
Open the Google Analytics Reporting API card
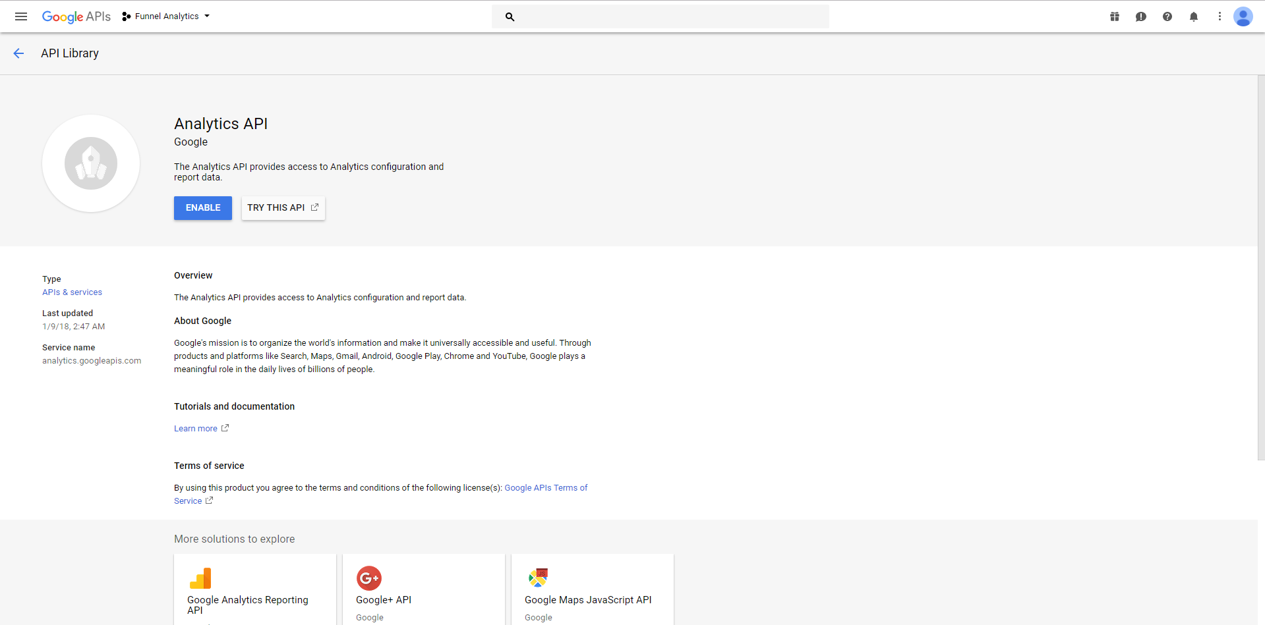[x=255, y=589]
